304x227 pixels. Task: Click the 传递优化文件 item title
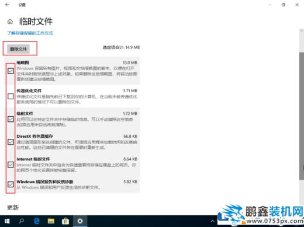(x=29, y=90)
